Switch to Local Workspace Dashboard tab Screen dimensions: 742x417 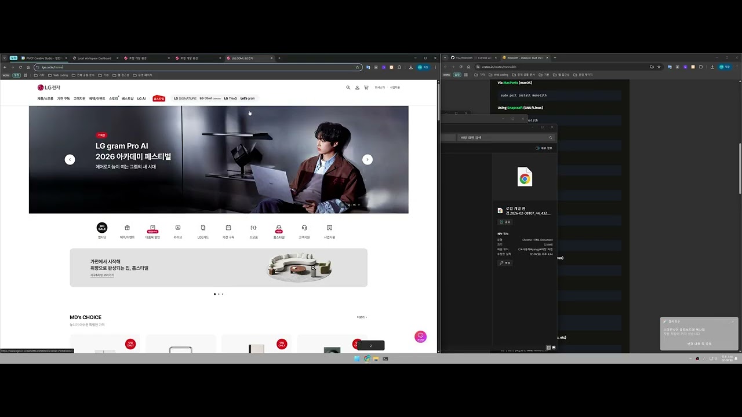coord(95,58)
